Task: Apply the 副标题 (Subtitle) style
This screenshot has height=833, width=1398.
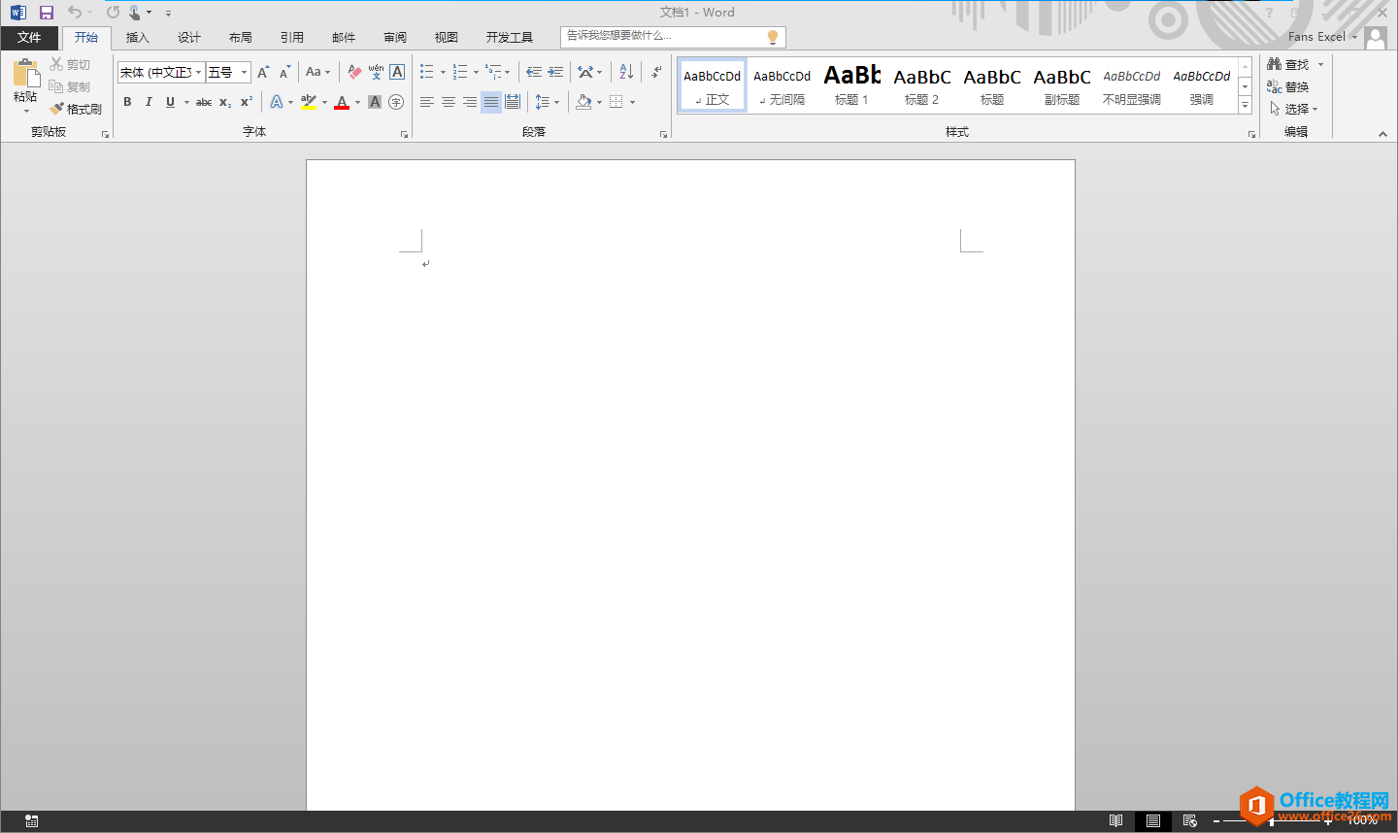Action: pyautogui.click(x=1062, y=85)
